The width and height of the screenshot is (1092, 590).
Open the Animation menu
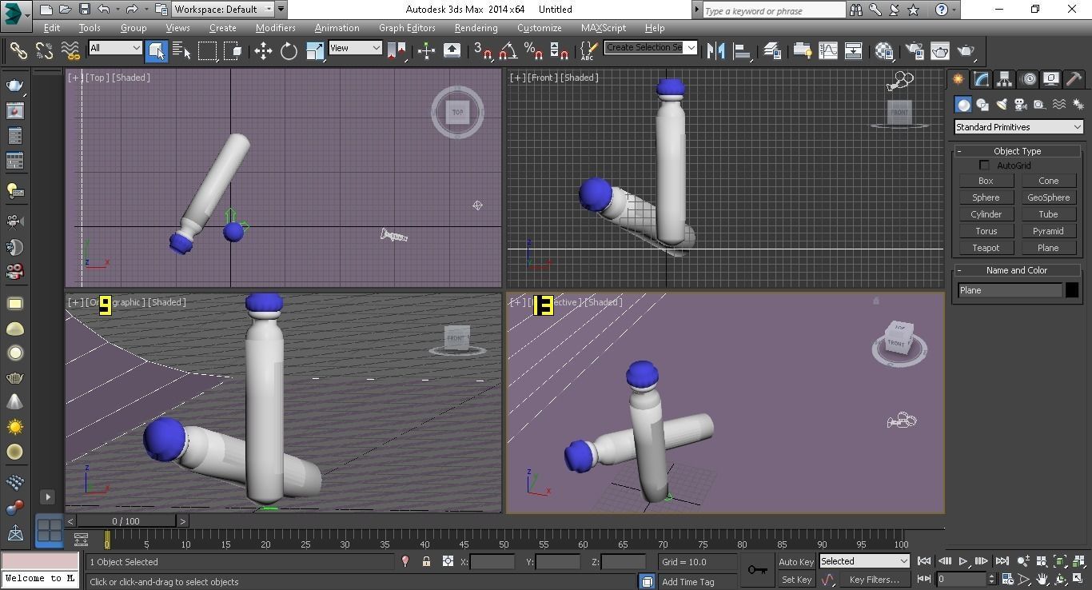point(337,28)
